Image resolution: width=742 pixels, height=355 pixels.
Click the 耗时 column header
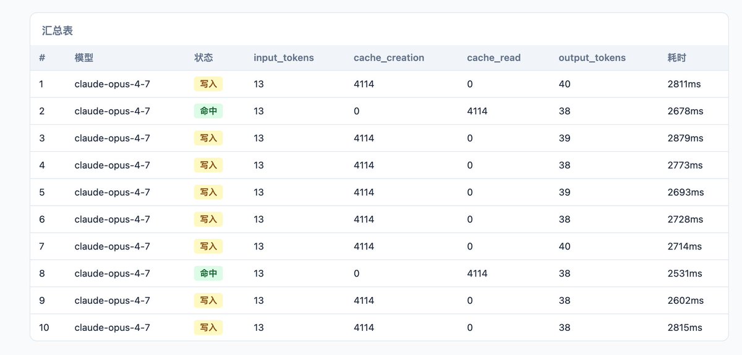point(676,57)
